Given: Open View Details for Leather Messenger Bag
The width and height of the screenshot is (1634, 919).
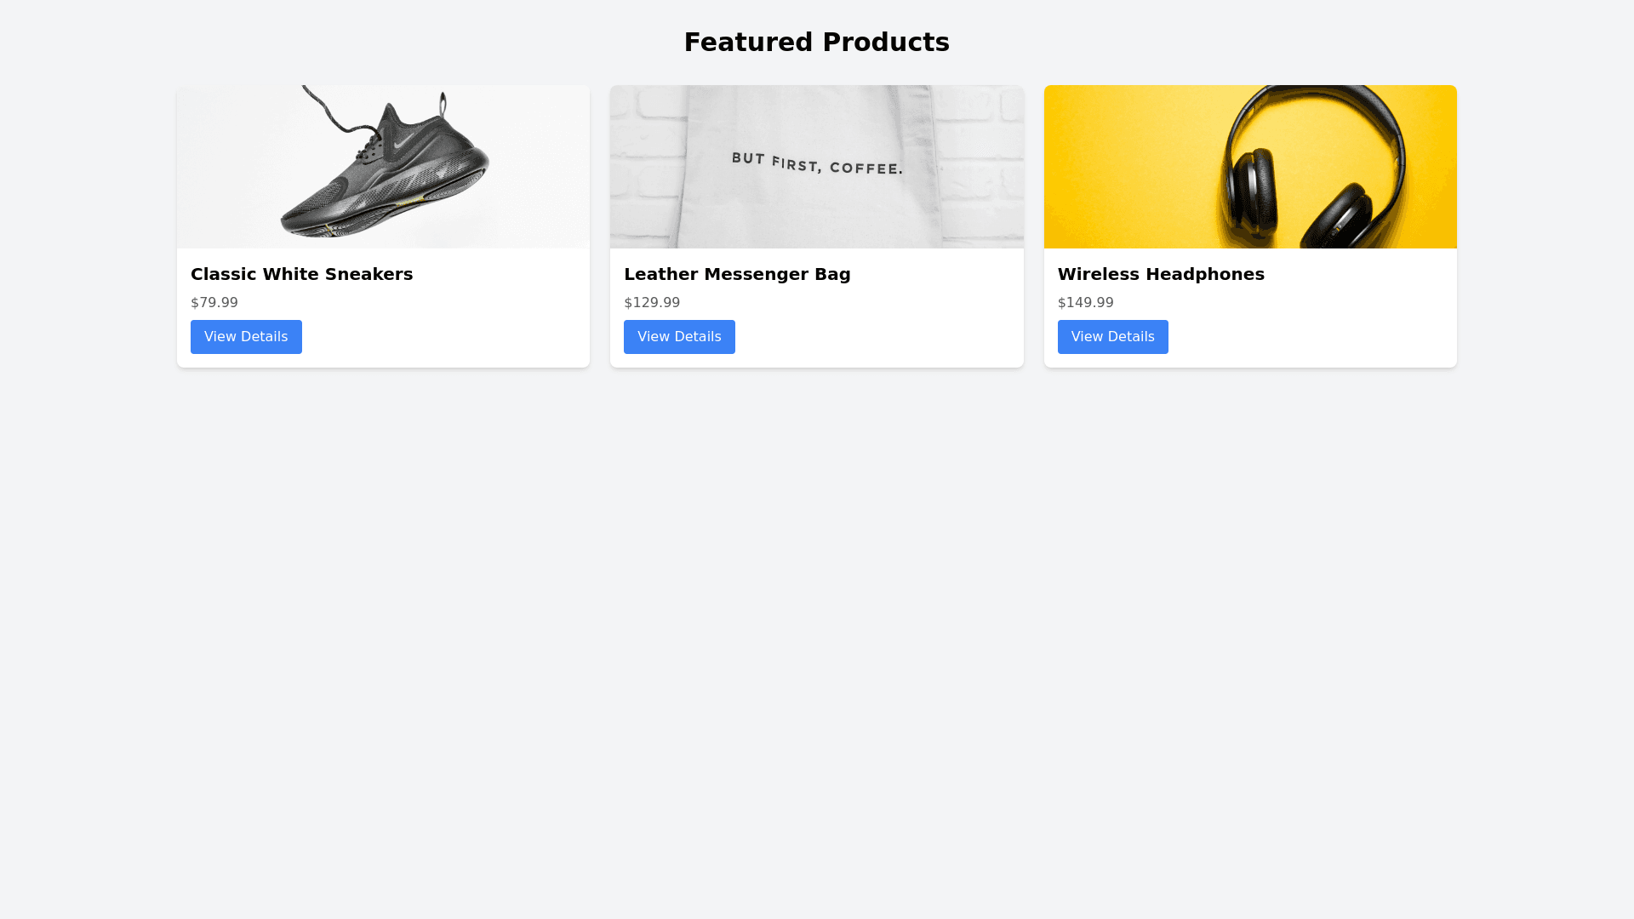Looking at the screenshot, I should pos(679,337).
